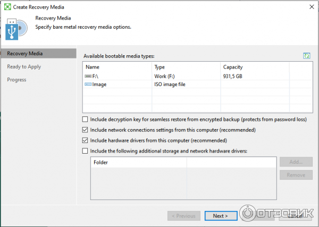Image resolution: width=319 pixels, height=227 pixels.
Task: Click the Veeam app icon in title bar
Action: pyautogui.click(x=7, y=7)
